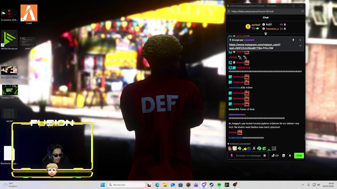Click username dr_happy1 in chat
This screenshot has height=189, width=337.
pos(235,123)
